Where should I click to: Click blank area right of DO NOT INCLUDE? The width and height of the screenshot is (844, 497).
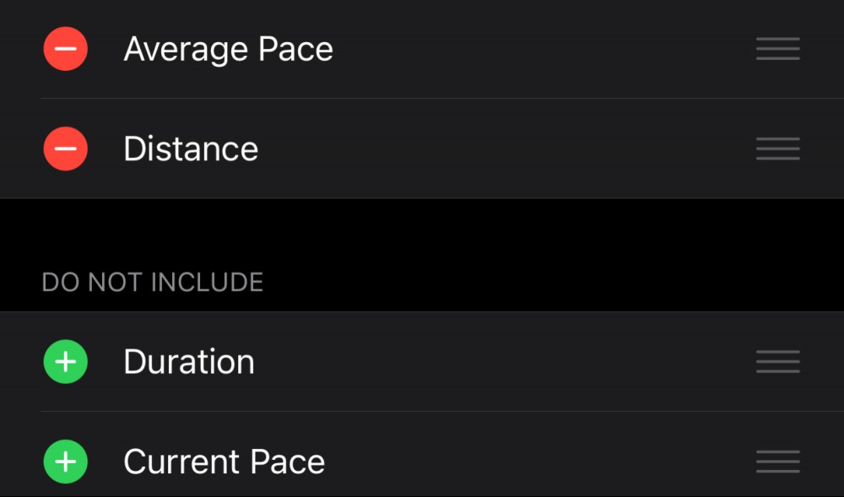click(x=555, y=283)
